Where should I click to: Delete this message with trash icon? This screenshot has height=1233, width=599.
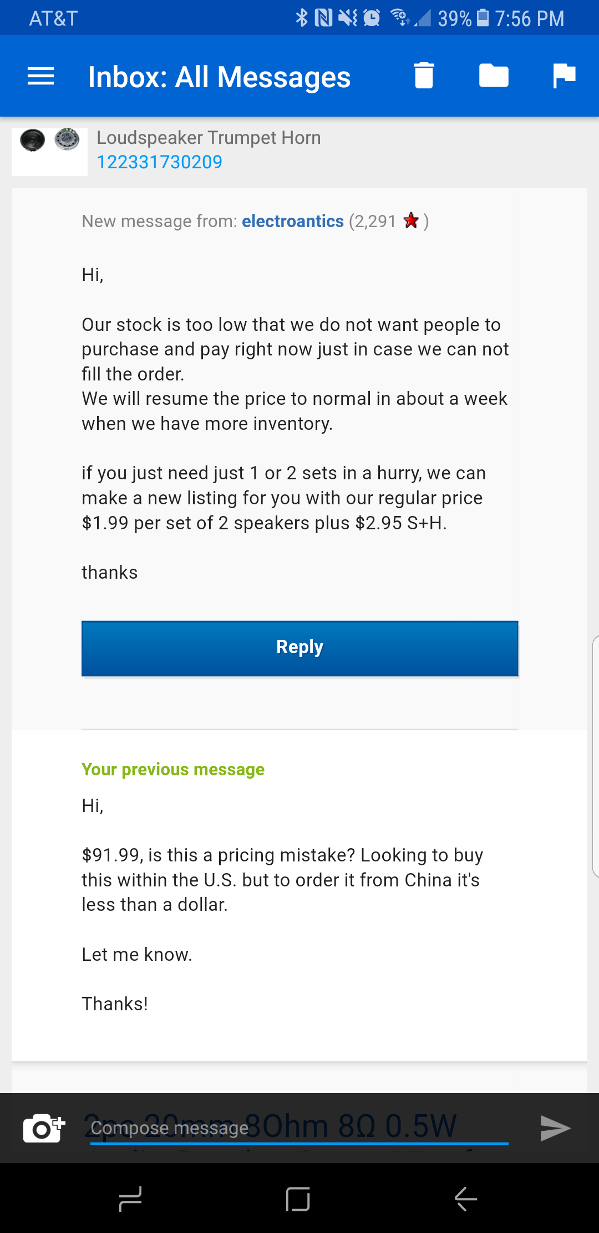(424, 76)
